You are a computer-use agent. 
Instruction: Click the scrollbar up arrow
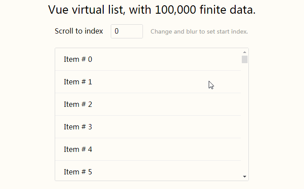point(245,52)
